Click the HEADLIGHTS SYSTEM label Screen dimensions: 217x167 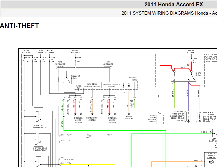click(92, 119)
